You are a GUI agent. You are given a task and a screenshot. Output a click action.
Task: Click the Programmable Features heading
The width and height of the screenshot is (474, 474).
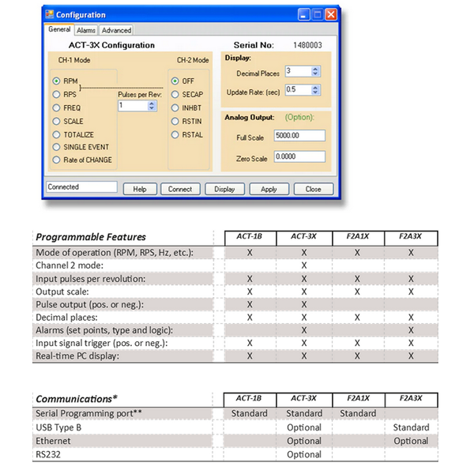91,237
